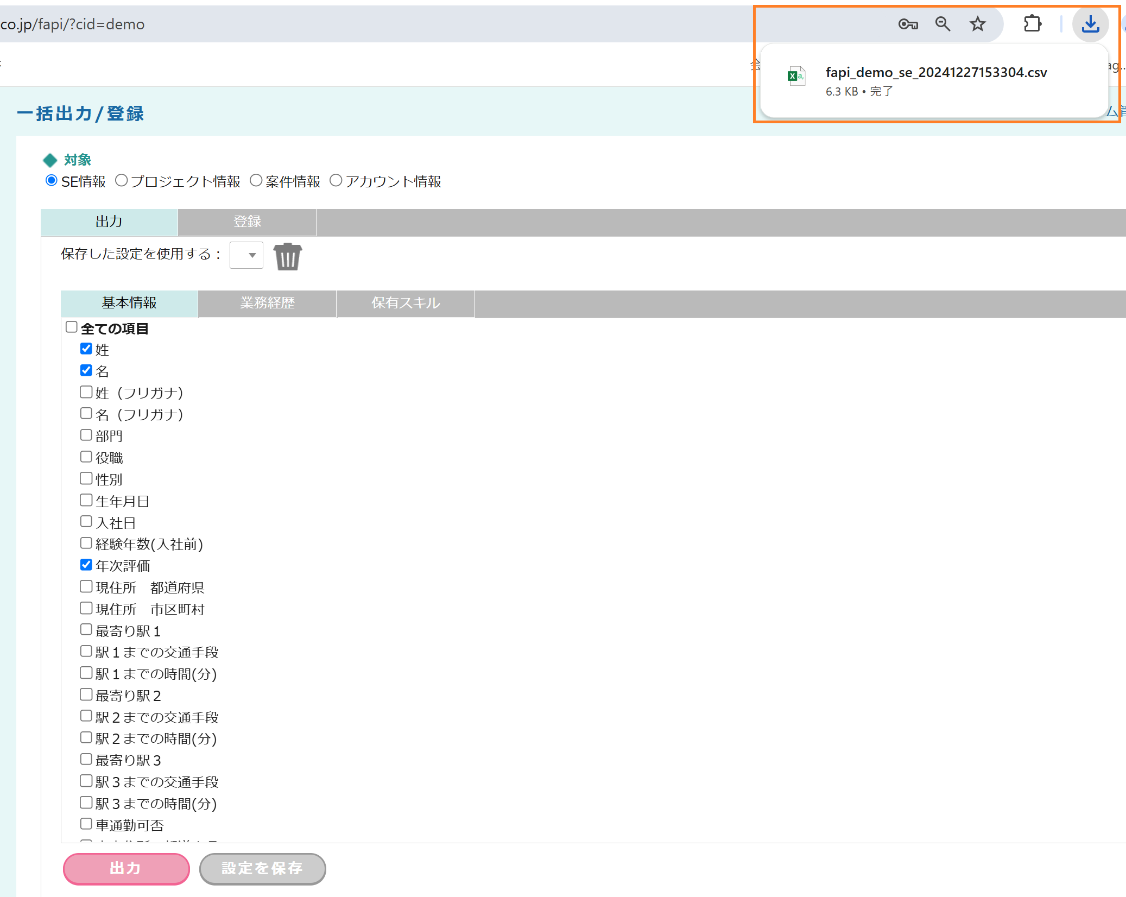Click the CSV file icon in downloads popup

(796, 77)
